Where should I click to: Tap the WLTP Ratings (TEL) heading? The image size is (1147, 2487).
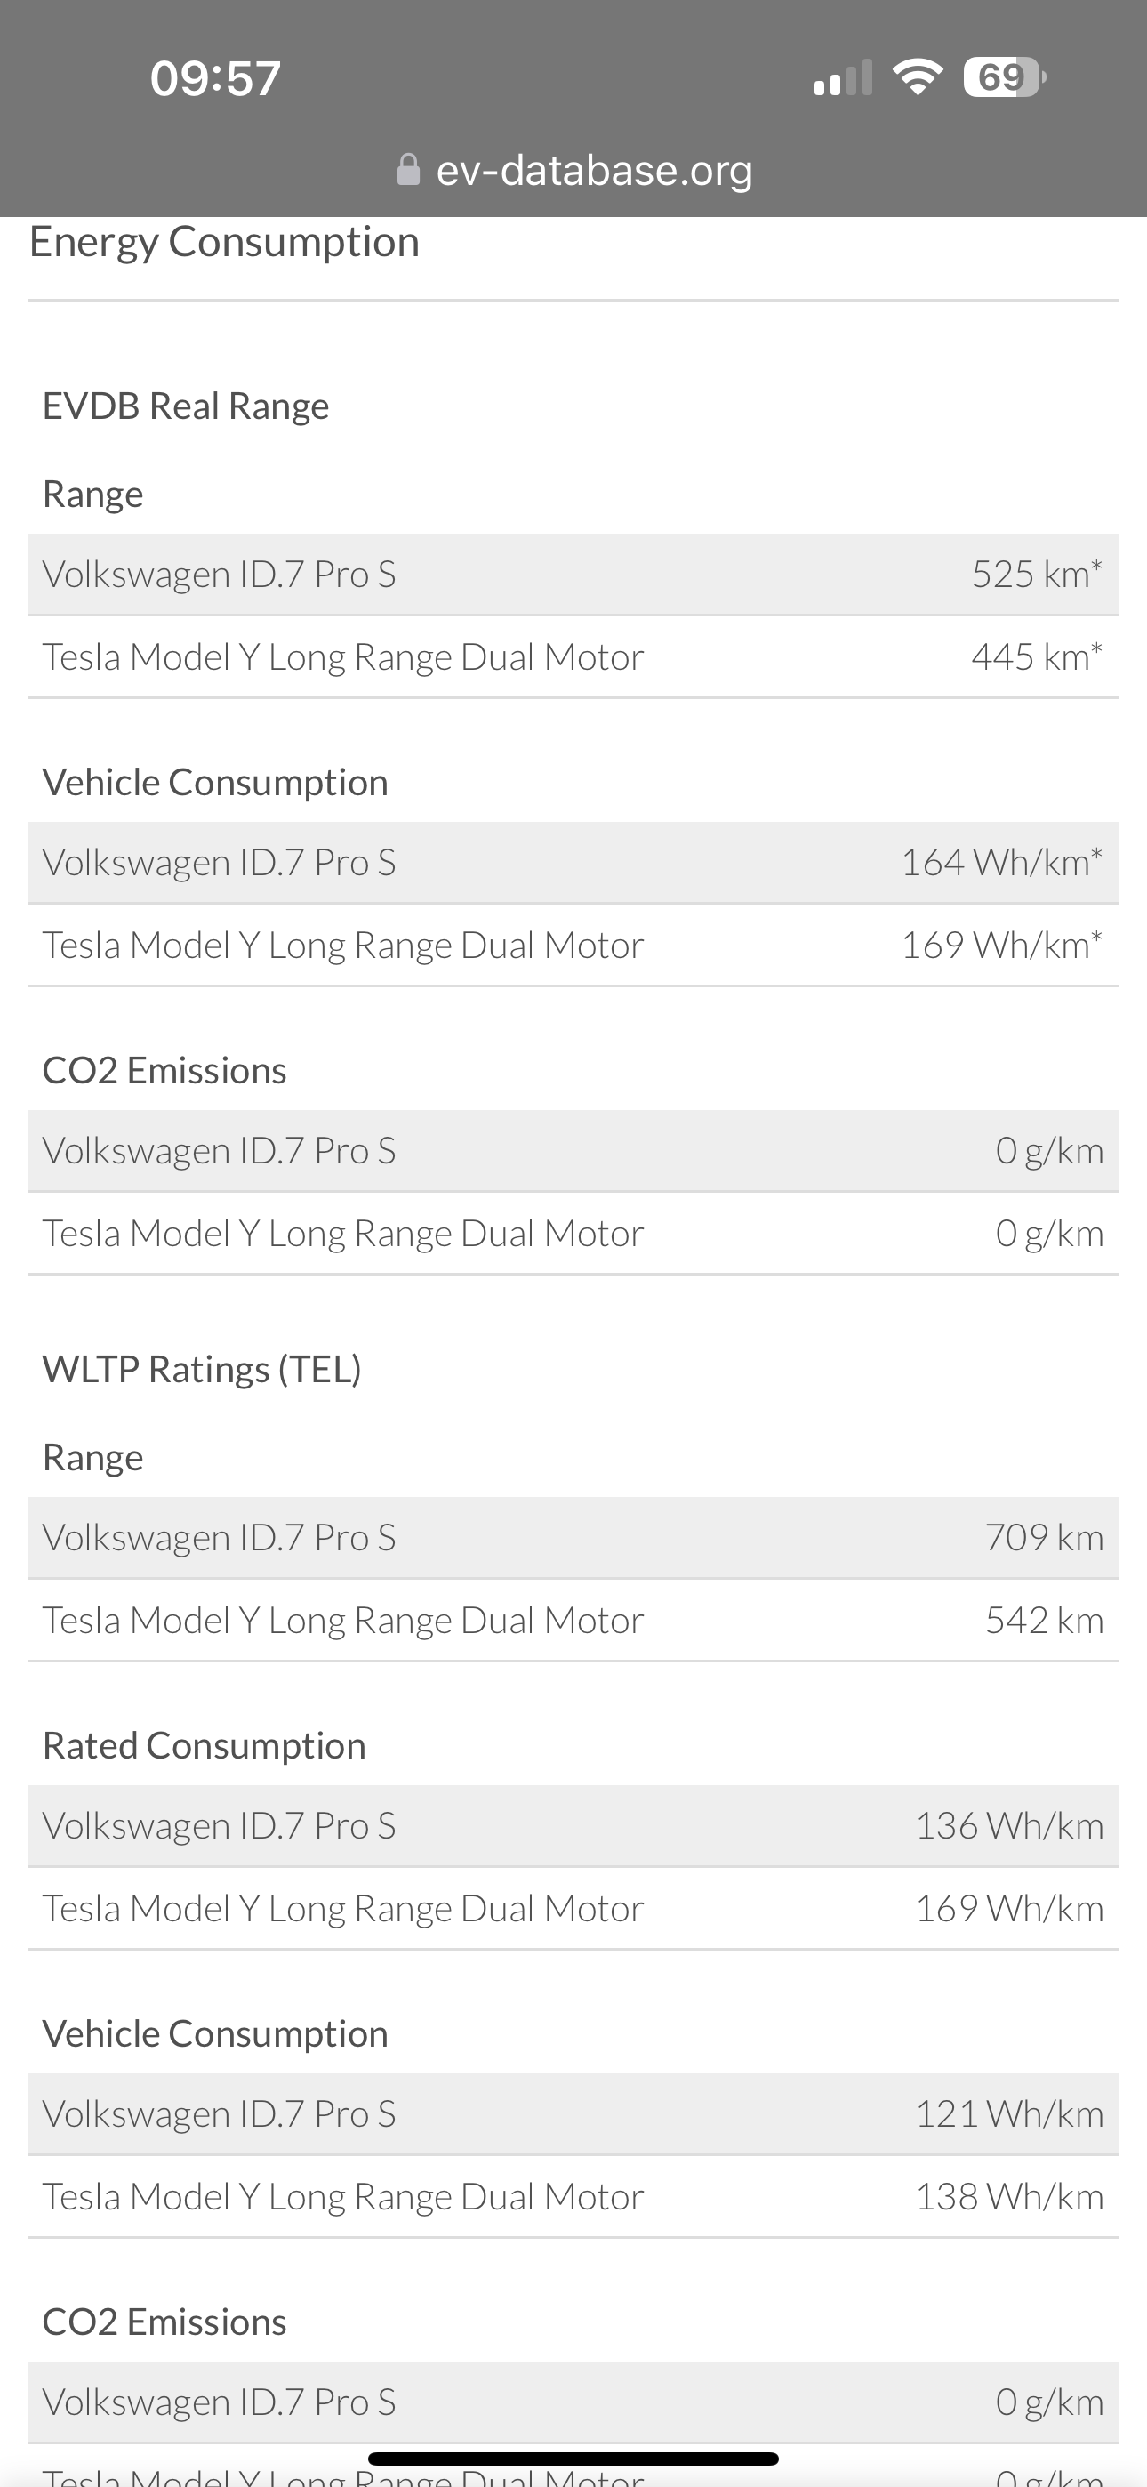tap(202, 1369)
